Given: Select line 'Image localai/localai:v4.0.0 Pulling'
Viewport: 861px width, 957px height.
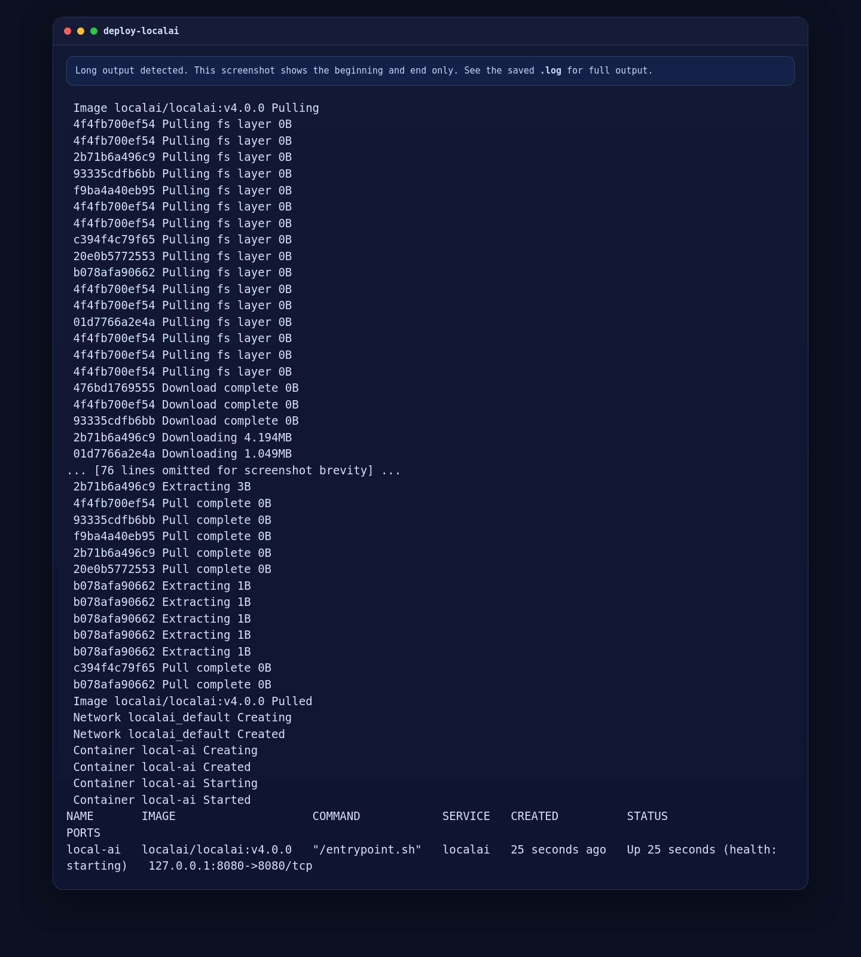Looking at the screenshot, I should (x=196, y=108).
